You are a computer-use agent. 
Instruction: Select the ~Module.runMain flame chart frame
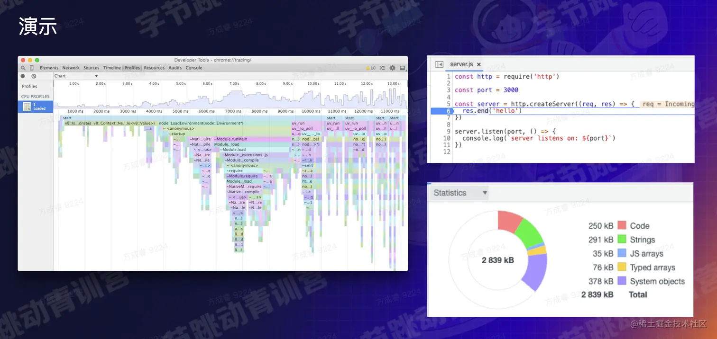(251, 139)
